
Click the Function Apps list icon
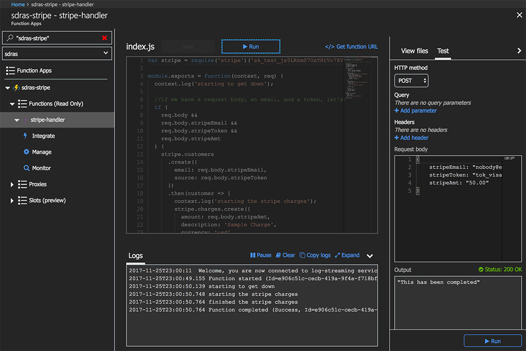[11, 70]
